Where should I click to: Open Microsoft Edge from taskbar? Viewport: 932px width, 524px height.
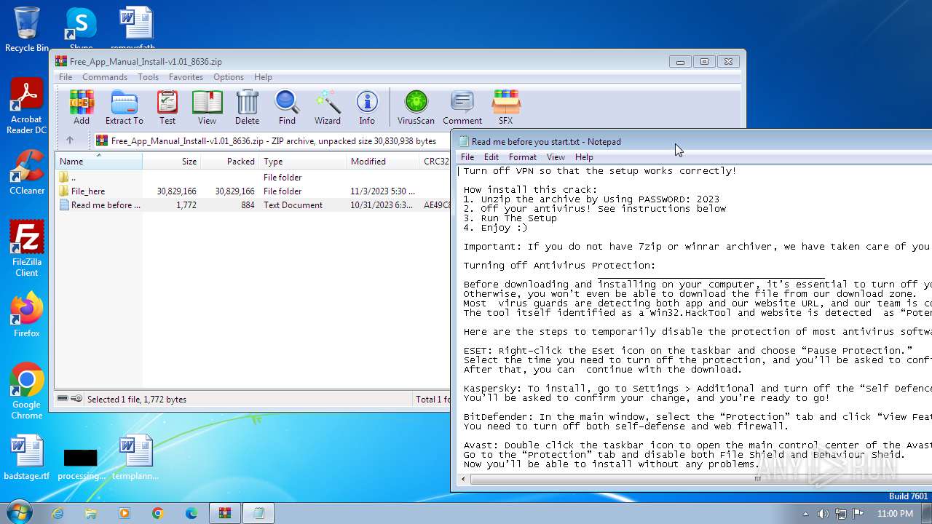(x=191, y=513)
